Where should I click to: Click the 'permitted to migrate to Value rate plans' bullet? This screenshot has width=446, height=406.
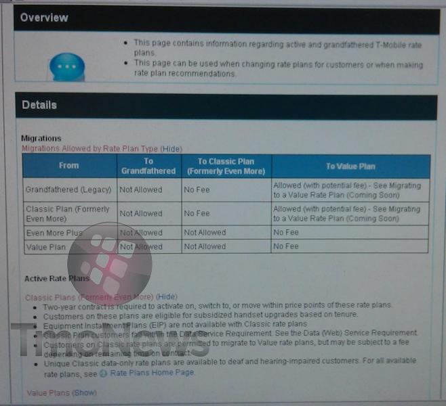[226, 348]
